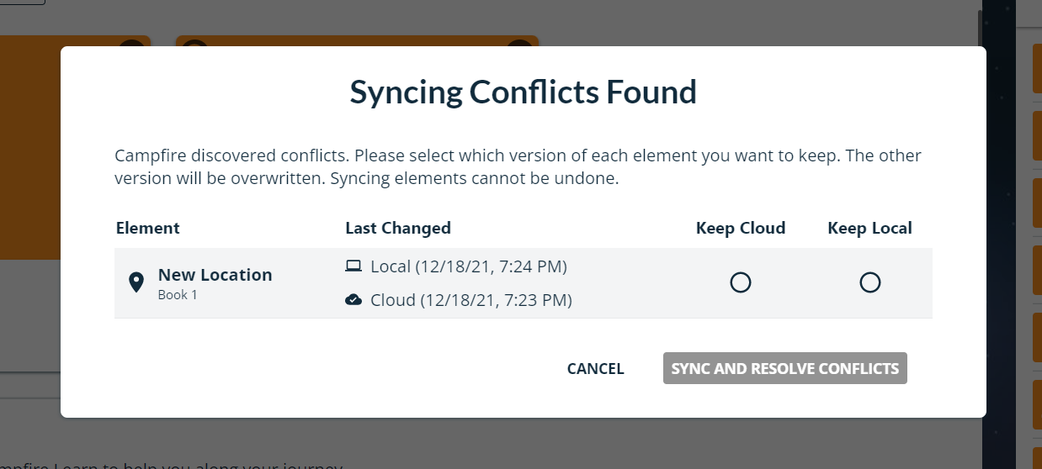Screen dimensions: 1042x469
Task: Click the Keep Cloud column header
Action: 741,228
